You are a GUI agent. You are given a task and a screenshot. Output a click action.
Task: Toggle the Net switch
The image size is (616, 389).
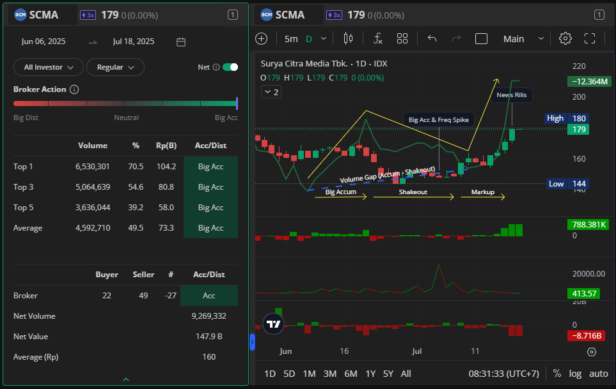[x=230, y=67]
